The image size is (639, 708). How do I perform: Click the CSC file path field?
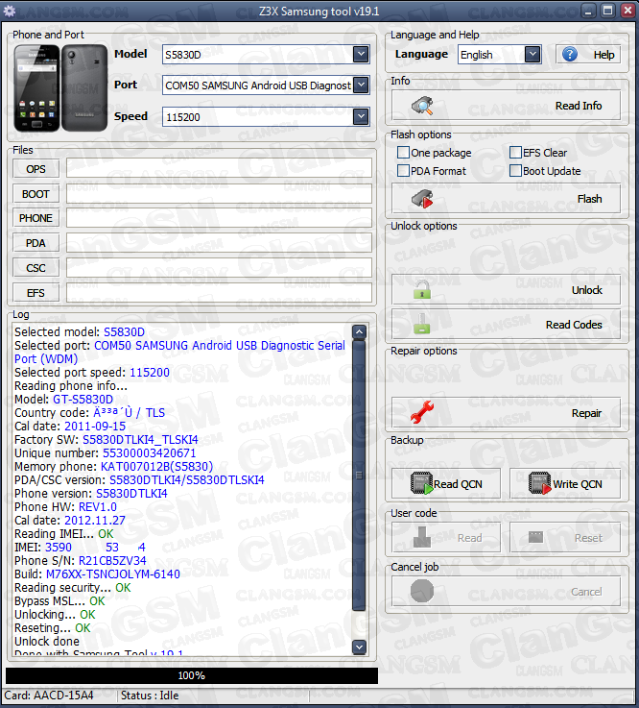click(219, 267)
